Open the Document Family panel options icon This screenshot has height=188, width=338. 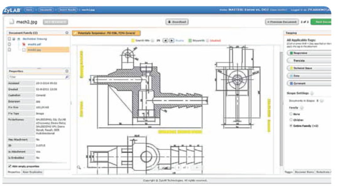(x=66, y=33)
